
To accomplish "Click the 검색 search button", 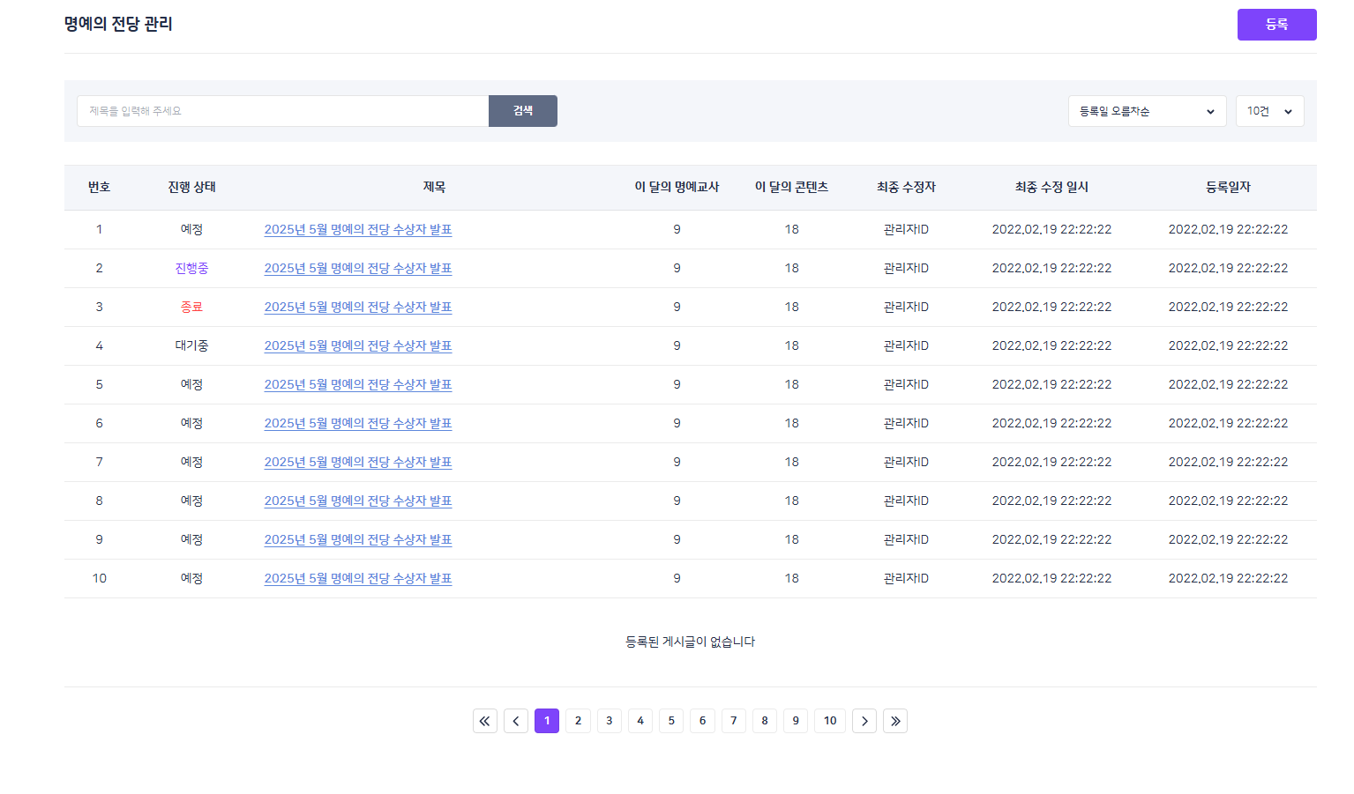I will [523, 111].
